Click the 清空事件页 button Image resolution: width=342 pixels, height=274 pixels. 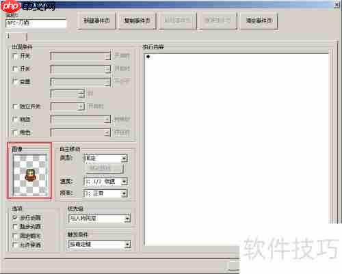pos(259,20)
